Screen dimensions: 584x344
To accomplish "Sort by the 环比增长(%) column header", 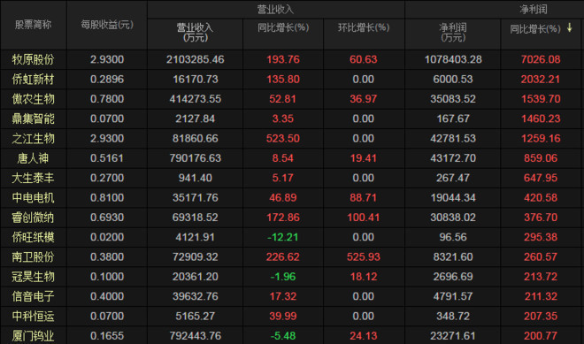I will [x=364, y=28].
